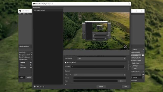Click the CPU Usage stats row
The width and height of the screenshot is (163, 92).
coord(25,53)
